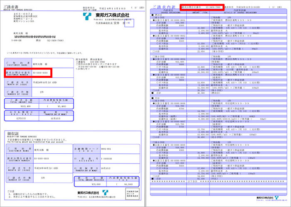The image size is (291, 207).
Task: Click the お客さま番号 00-0000-0006 row
Action: pos(218,103)
